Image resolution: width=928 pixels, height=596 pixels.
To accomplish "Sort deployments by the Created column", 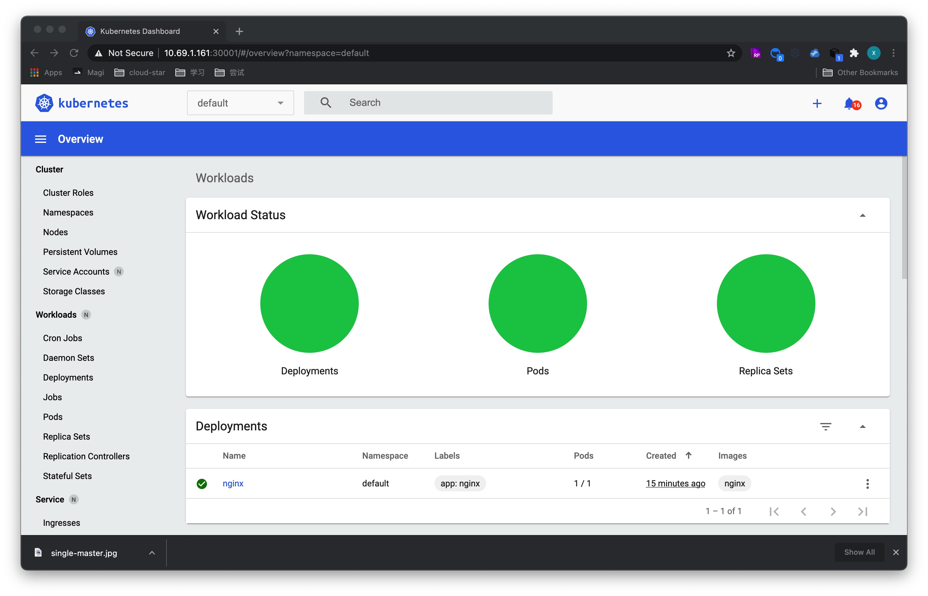I will coord(661,456).
